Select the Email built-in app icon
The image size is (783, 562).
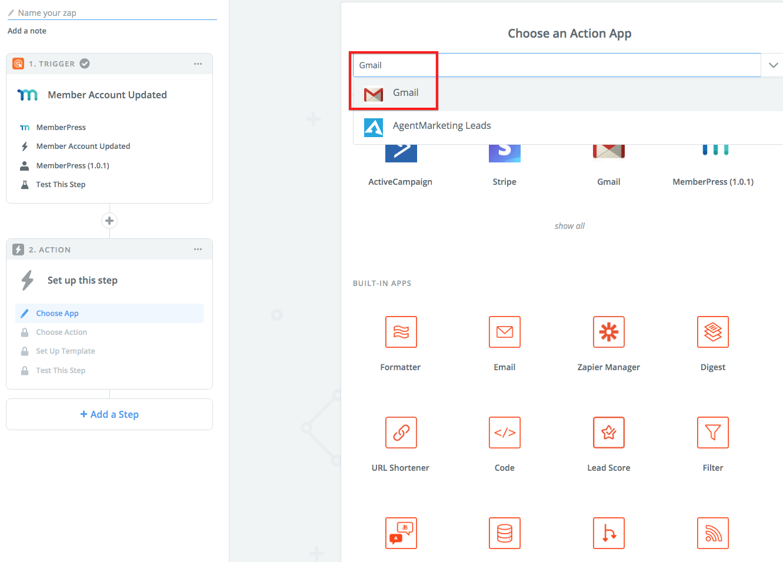coord(504,332)
